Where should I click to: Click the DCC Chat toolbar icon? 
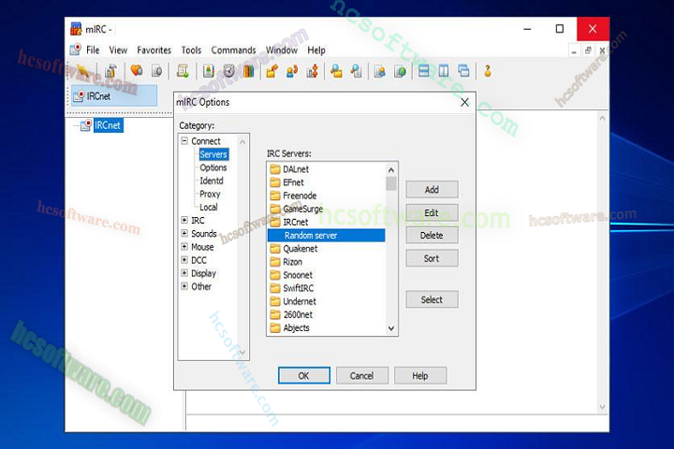click(292, 71)
